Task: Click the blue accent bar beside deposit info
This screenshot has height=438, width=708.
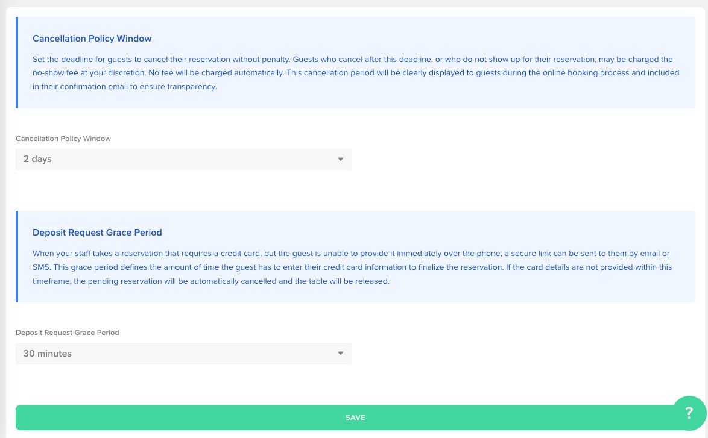Action: (17, 257)
